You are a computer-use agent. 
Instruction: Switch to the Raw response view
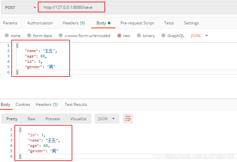click(31, 119)
